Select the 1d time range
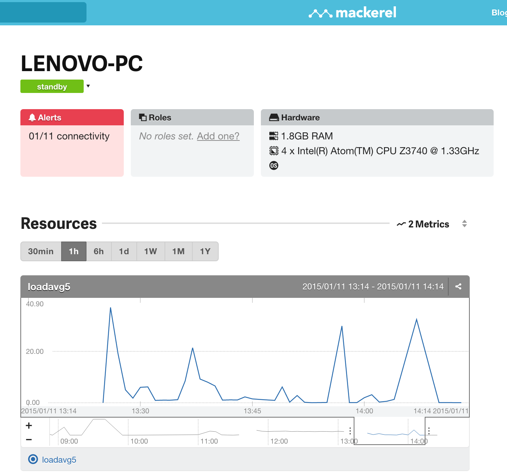Screen dimensions: 507x476 coord(124,251)
